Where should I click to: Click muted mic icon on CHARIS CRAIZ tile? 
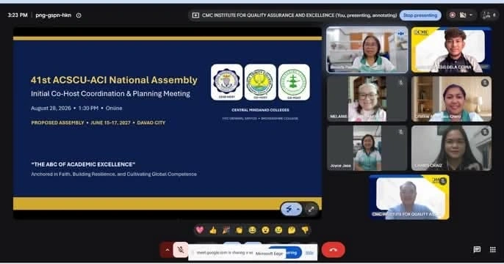click(x=485, y=132)
